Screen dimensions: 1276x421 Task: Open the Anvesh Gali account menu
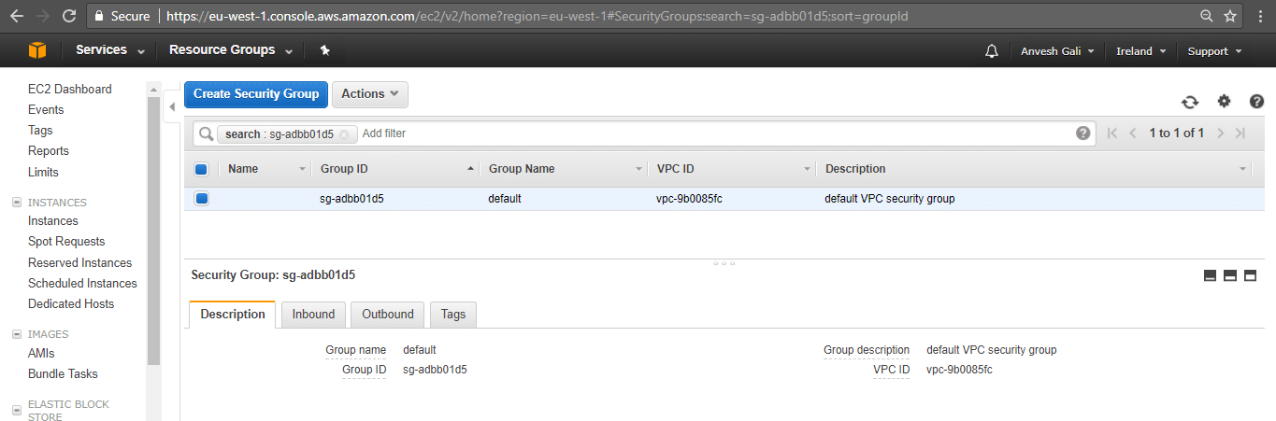(1057, 51)
